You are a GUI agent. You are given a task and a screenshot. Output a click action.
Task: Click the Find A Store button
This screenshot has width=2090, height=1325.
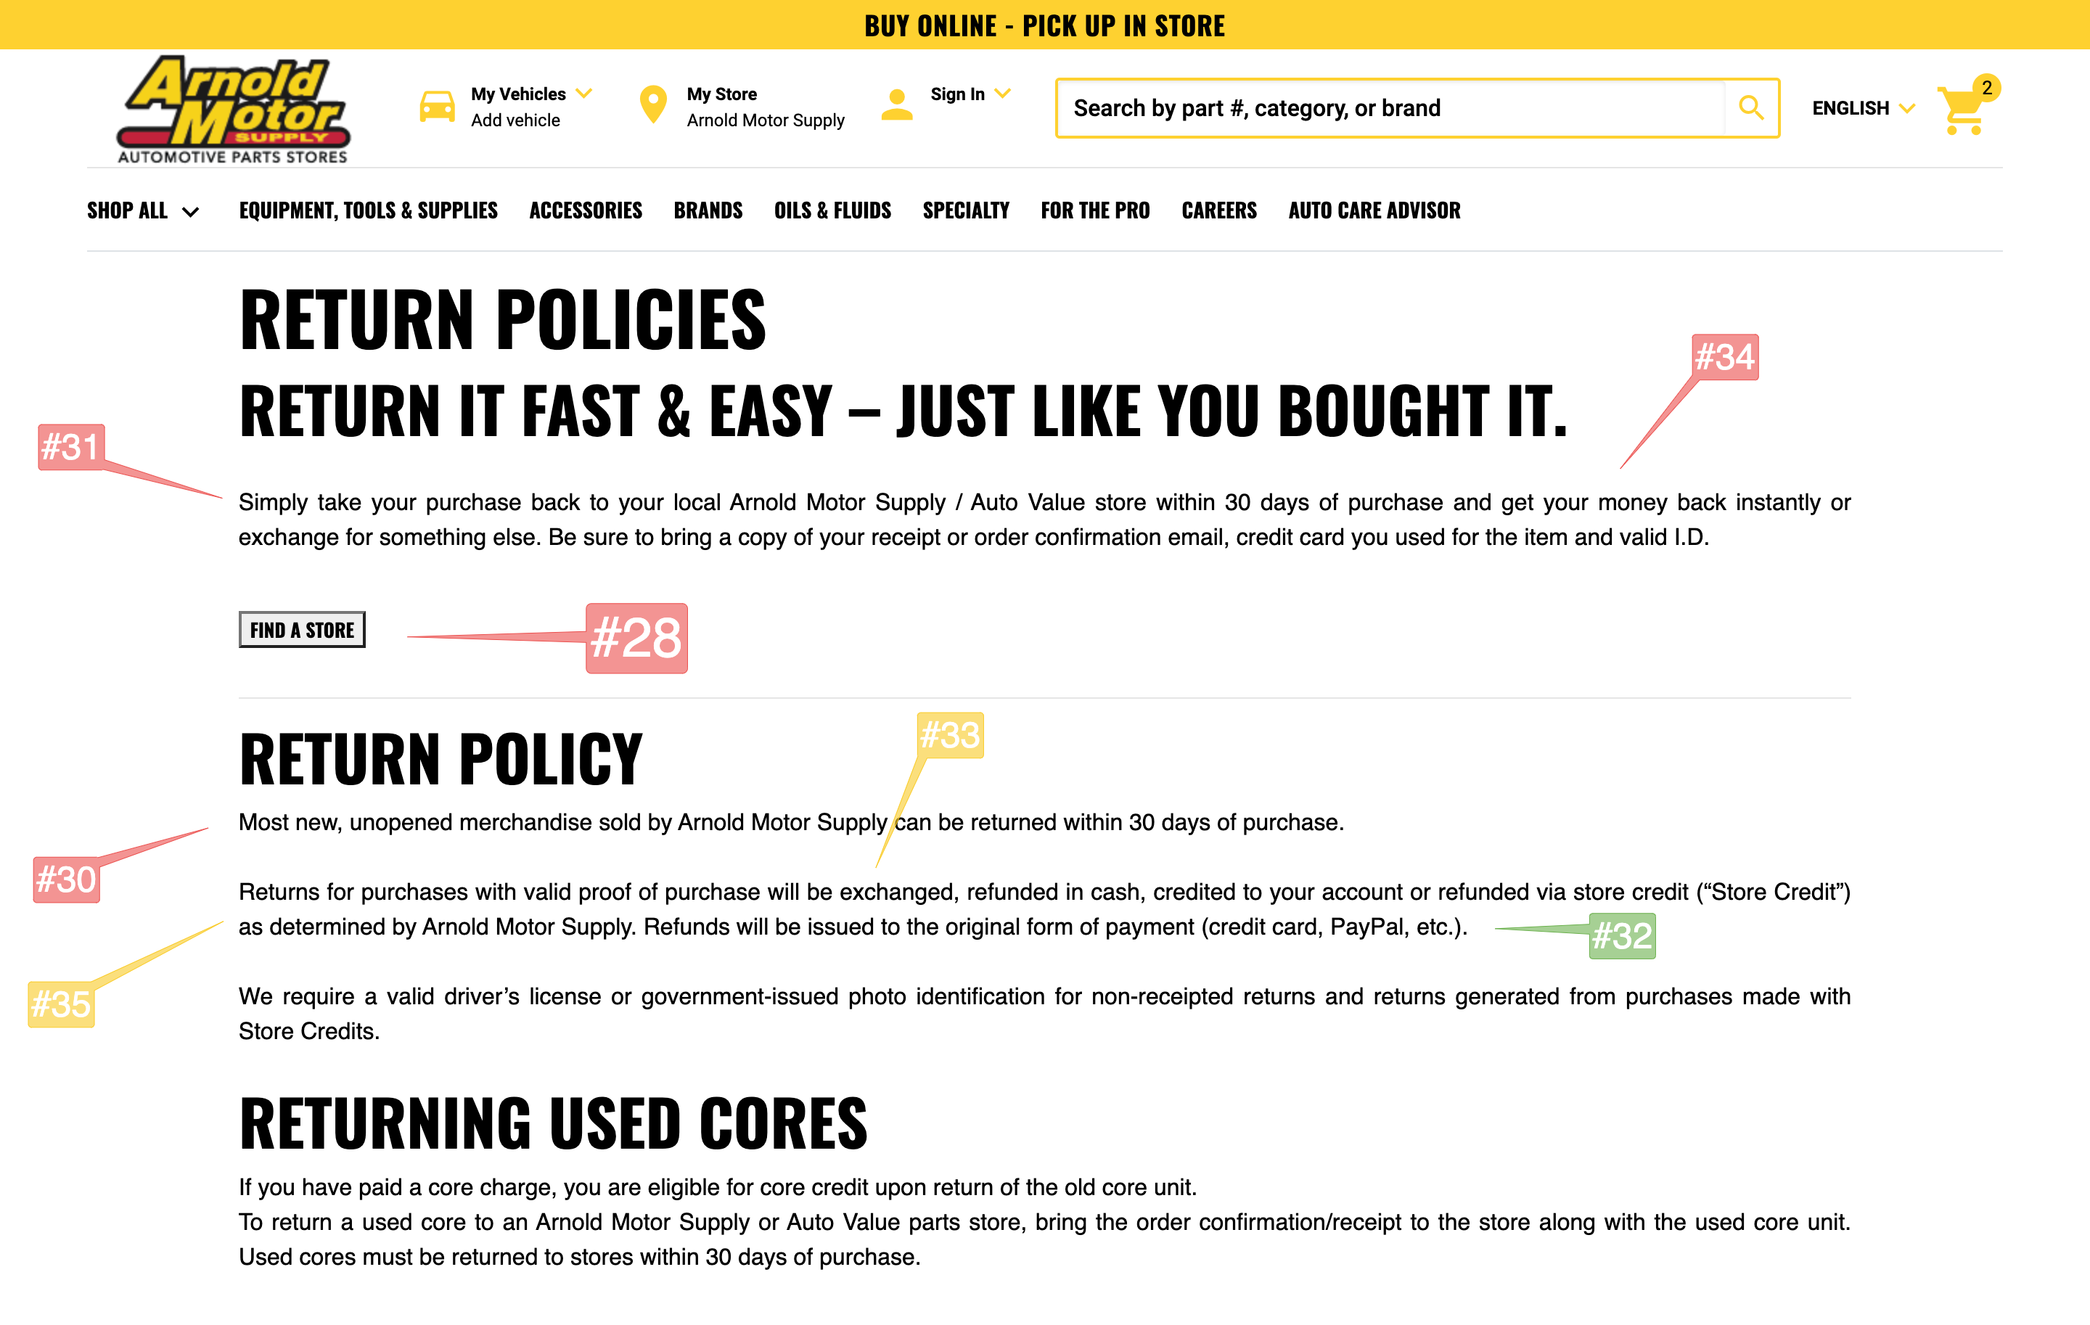tap(302, 630)
